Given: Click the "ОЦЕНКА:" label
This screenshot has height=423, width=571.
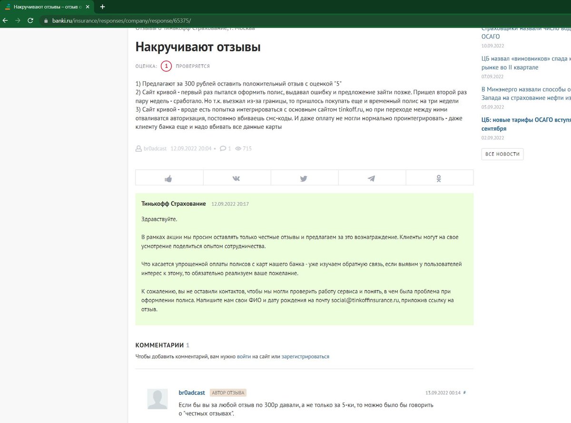Looking at the screenshot, I should point(146,67).
